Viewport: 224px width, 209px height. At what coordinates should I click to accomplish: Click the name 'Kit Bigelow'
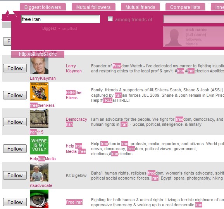76,175
